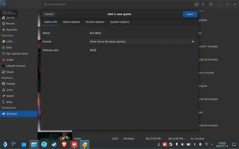Click the Hades game thumbnail

[55, 136]
